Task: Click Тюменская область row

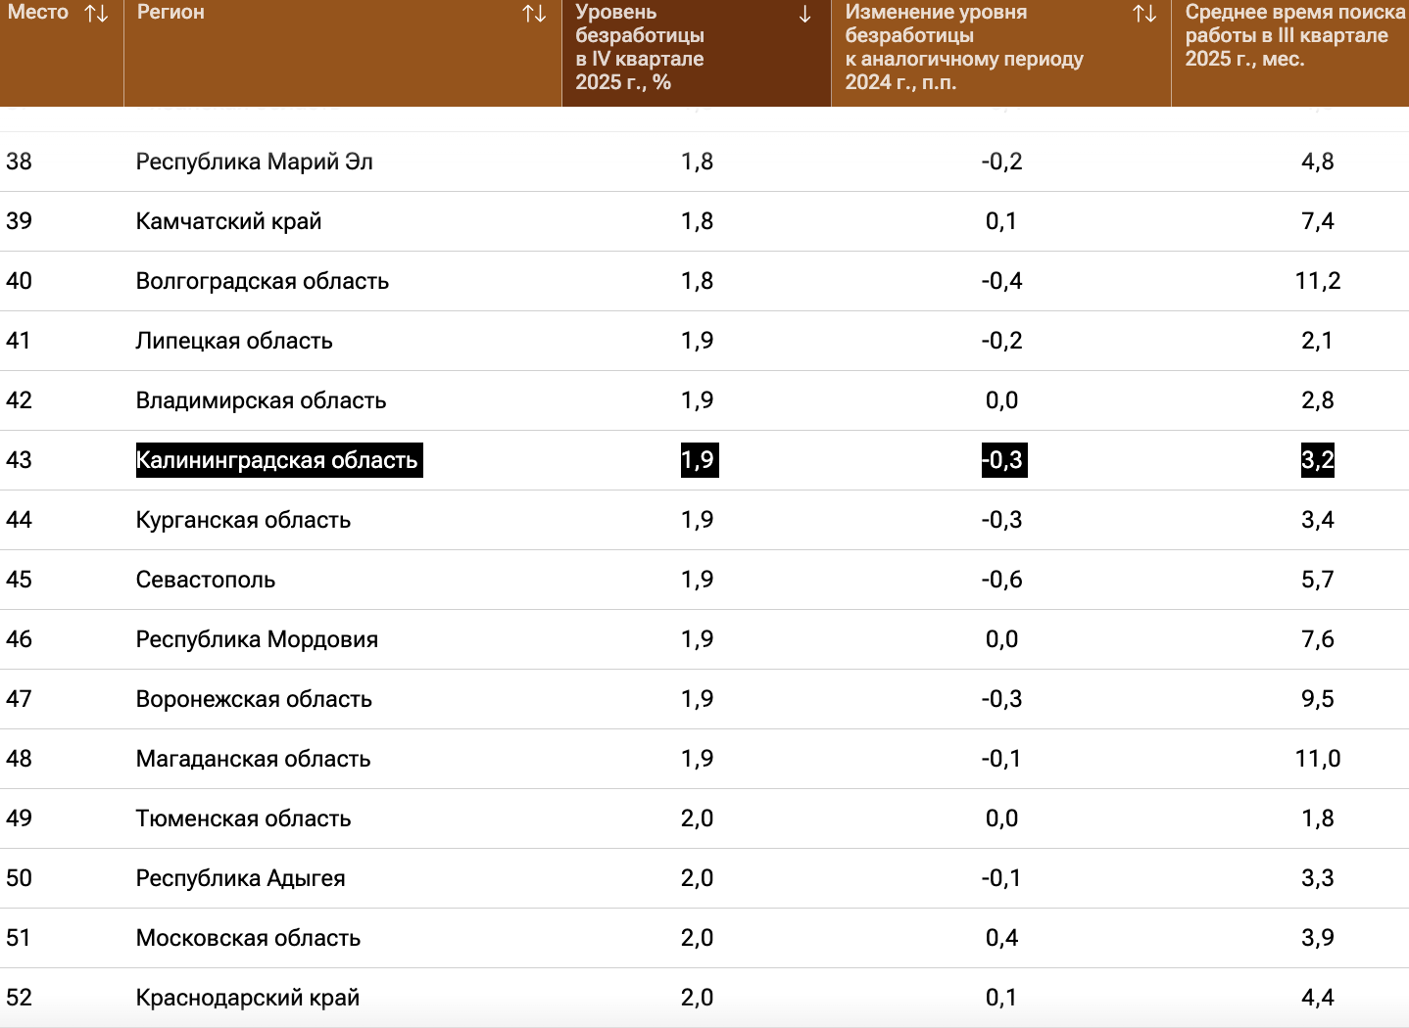Action: coord(243,818)
